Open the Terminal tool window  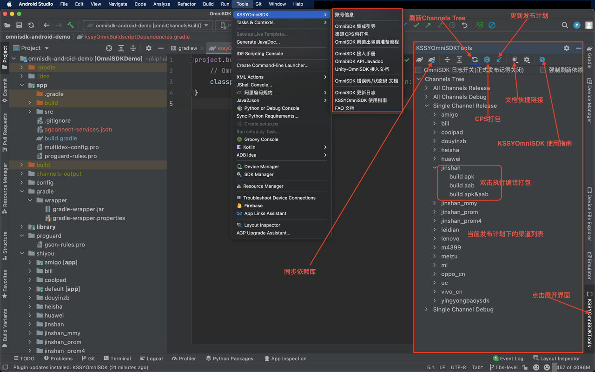[x=117, y=359]
